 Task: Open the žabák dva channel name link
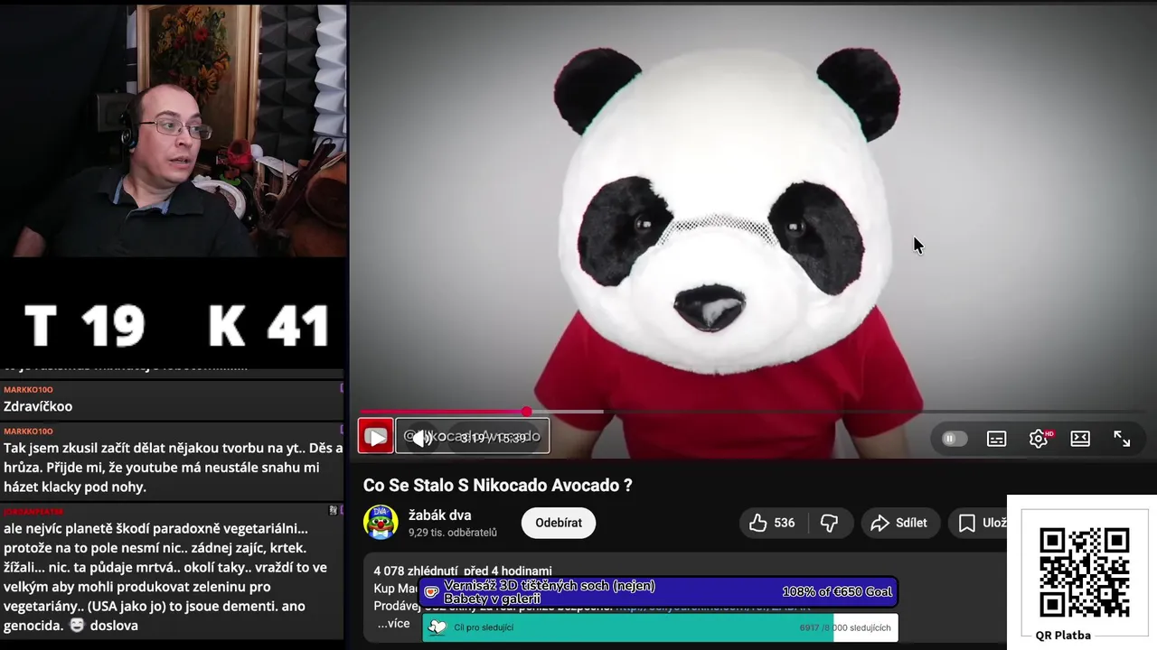tap(440, 515)
